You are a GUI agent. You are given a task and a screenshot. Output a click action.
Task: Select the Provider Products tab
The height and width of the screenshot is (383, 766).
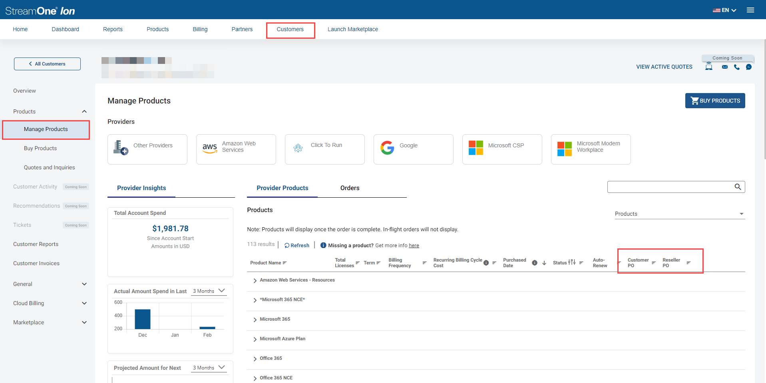pos(283,188)
